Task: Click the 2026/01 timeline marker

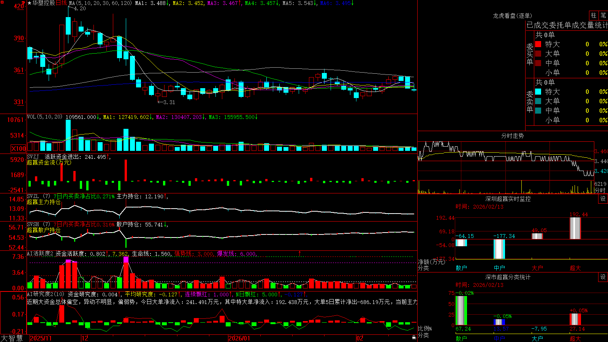Action: (x=239, y=338)
